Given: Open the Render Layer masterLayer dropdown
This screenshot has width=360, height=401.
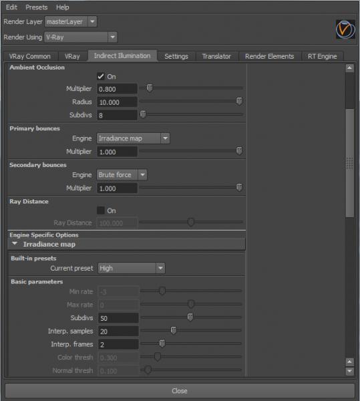Looking at the screenshot, I should tap(71, 22).
